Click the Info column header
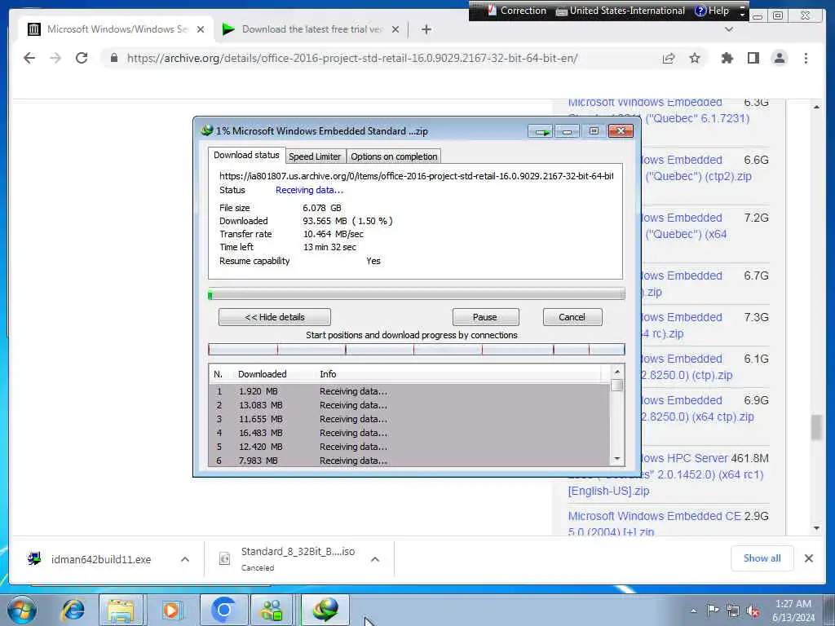835x626 pixels. (328, 374)
